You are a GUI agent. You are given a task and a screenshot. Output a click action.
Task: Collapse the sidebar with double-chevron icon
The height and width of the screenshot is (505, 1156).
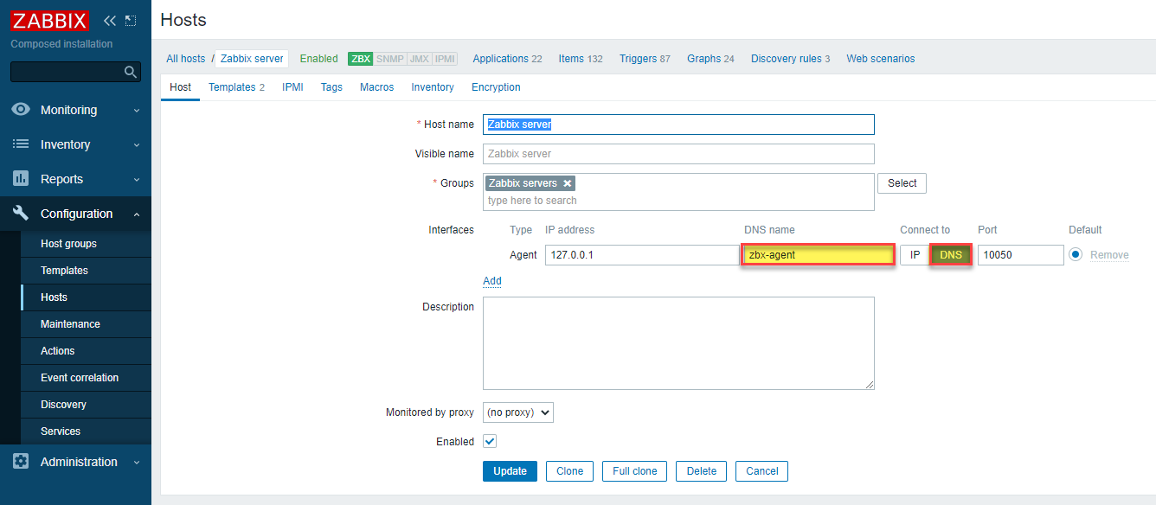(x=110, y=21)
